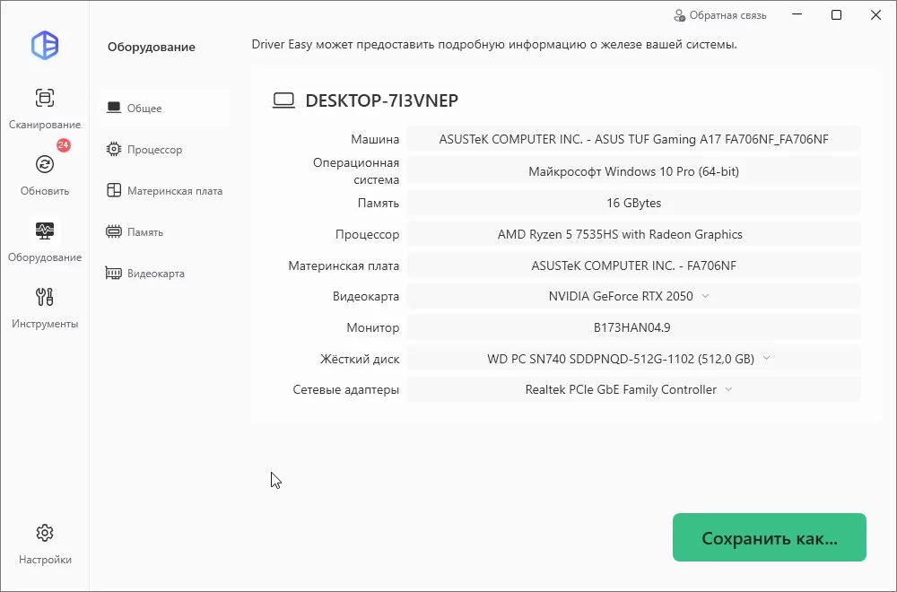
Task: Expand the Жёсткий диск WD dropdown arrow
Action: pos(767,359)
